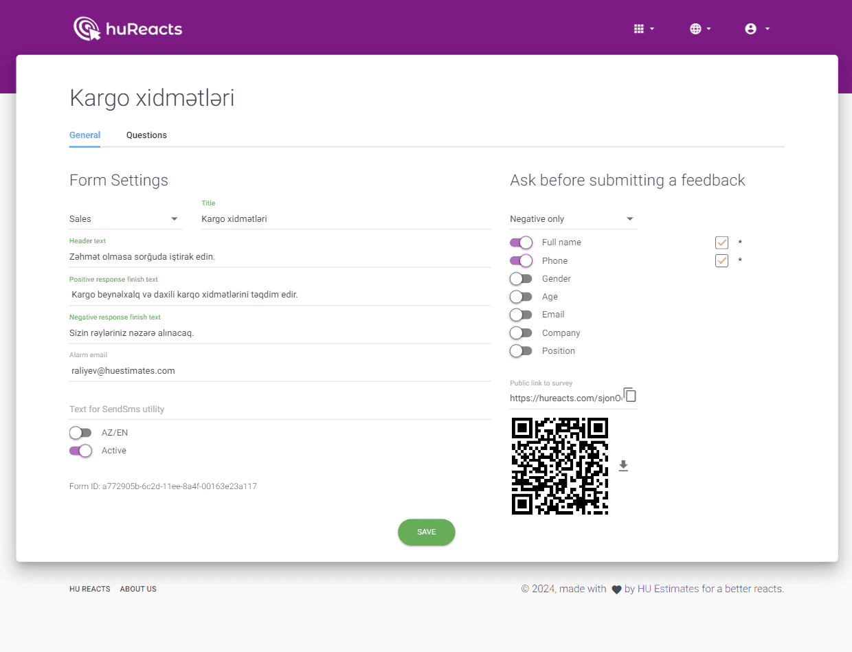Click the Ask before submitting a feedback heading
The height and width of the screenshot is (652, 852).
click(627, 181)
